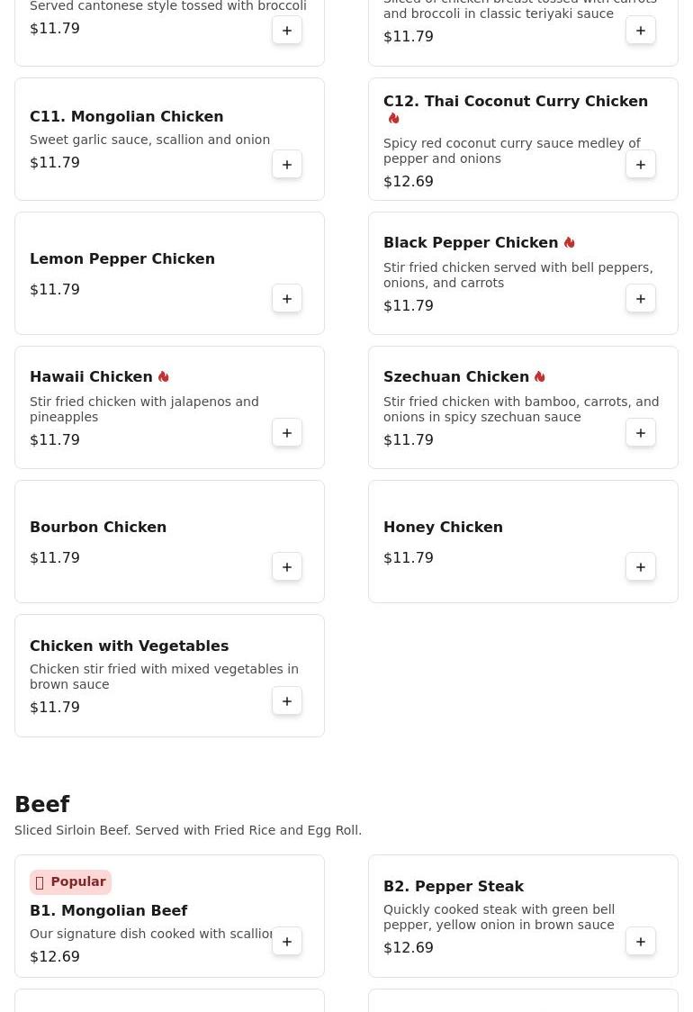Add Lemon Pepper Chicken using plus button
The width and height of the screenshot is (693, 1012).
point(287,299)
